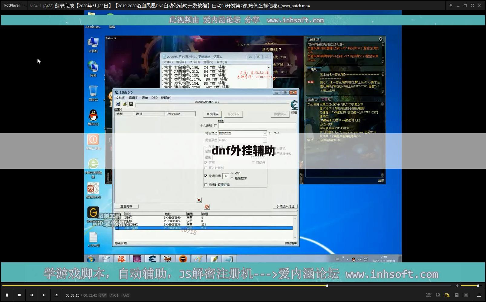Click the fast scan alignment value field
This screenshot has width=486, height=302.
(x=226, y=176)
